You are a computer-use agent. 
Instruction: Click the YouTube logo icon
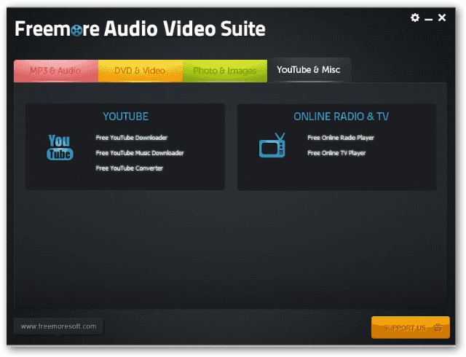[x=60, y=147]
